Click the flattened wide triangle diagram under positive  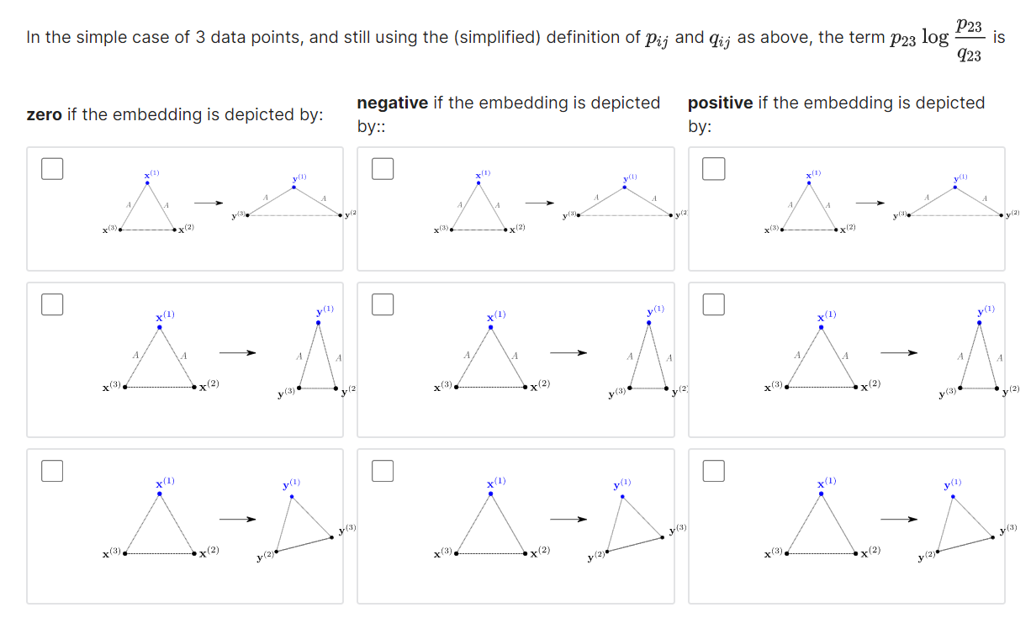(890, 203)
